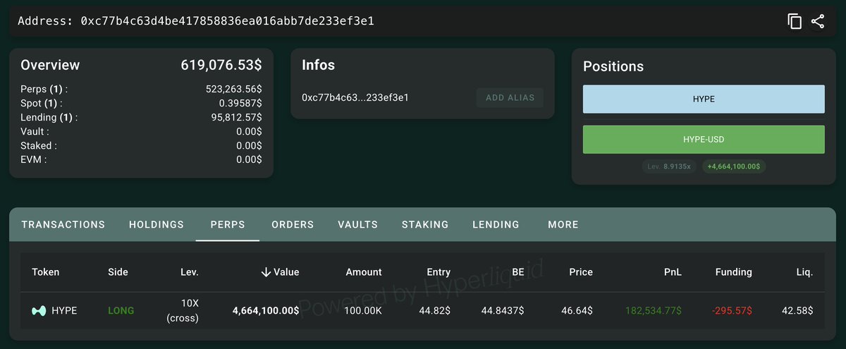Click the 42.58$ liquidation price cell
Image resolution: width=846 pixels, height=349 pixels.
(797, 311)
